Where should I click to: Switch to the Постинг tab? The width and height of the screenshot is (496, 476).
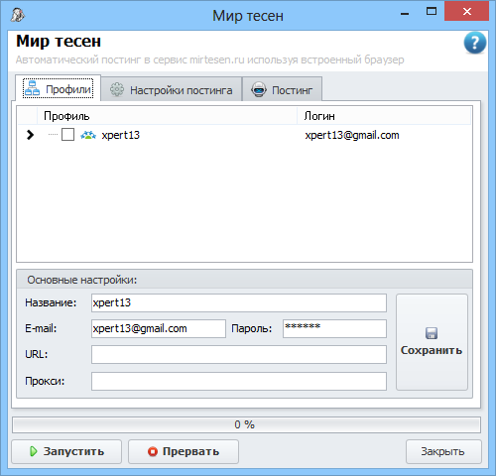[282, 89]
